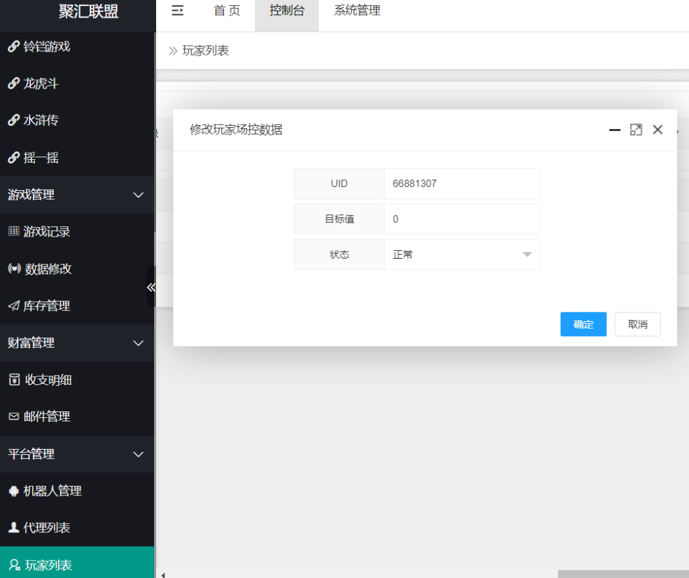Select 代理列表 agent list
The width and height of the screenshot is (689, 578).
coord(42,528)
